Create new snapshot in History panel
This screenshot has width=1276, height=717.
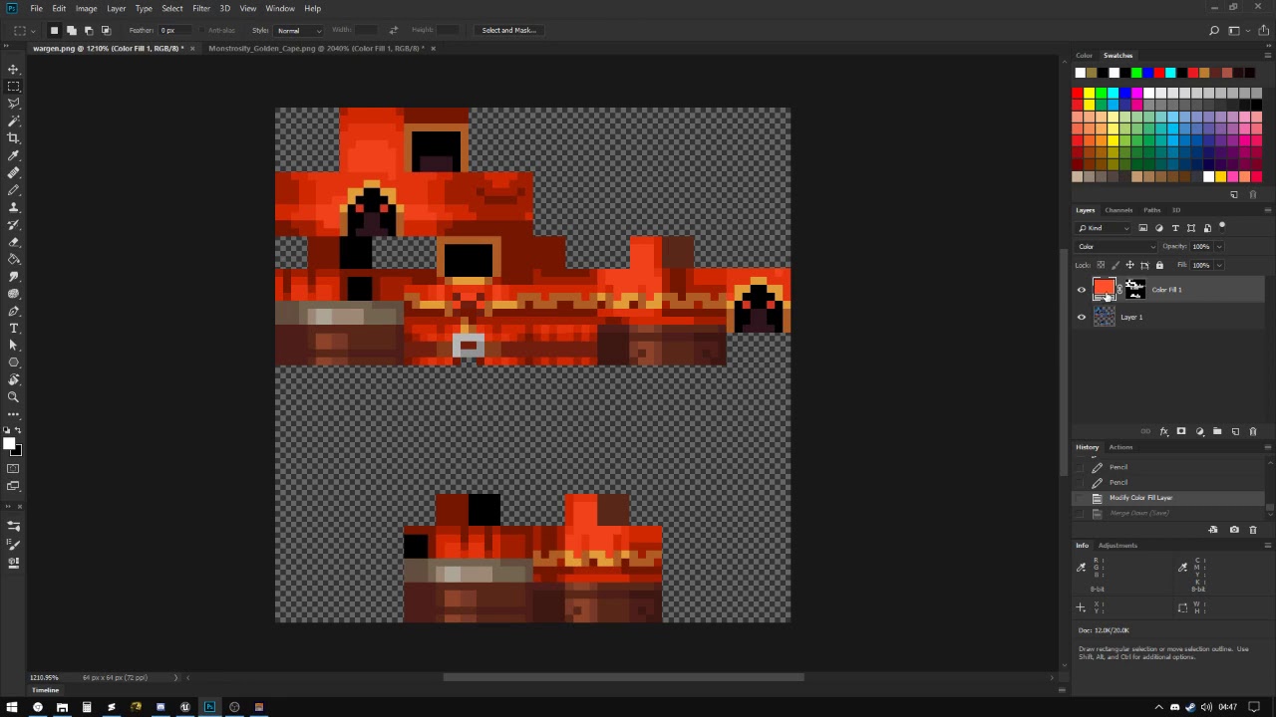click(1234, 530)
